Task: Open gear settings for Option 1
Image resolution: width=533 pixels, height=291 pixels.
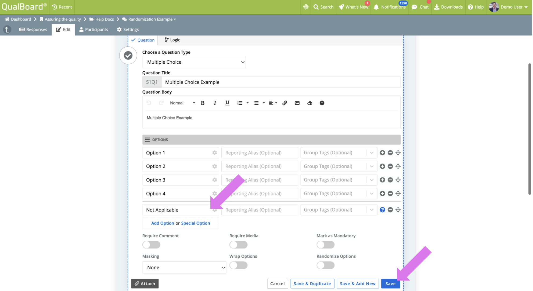Action: 215,153
